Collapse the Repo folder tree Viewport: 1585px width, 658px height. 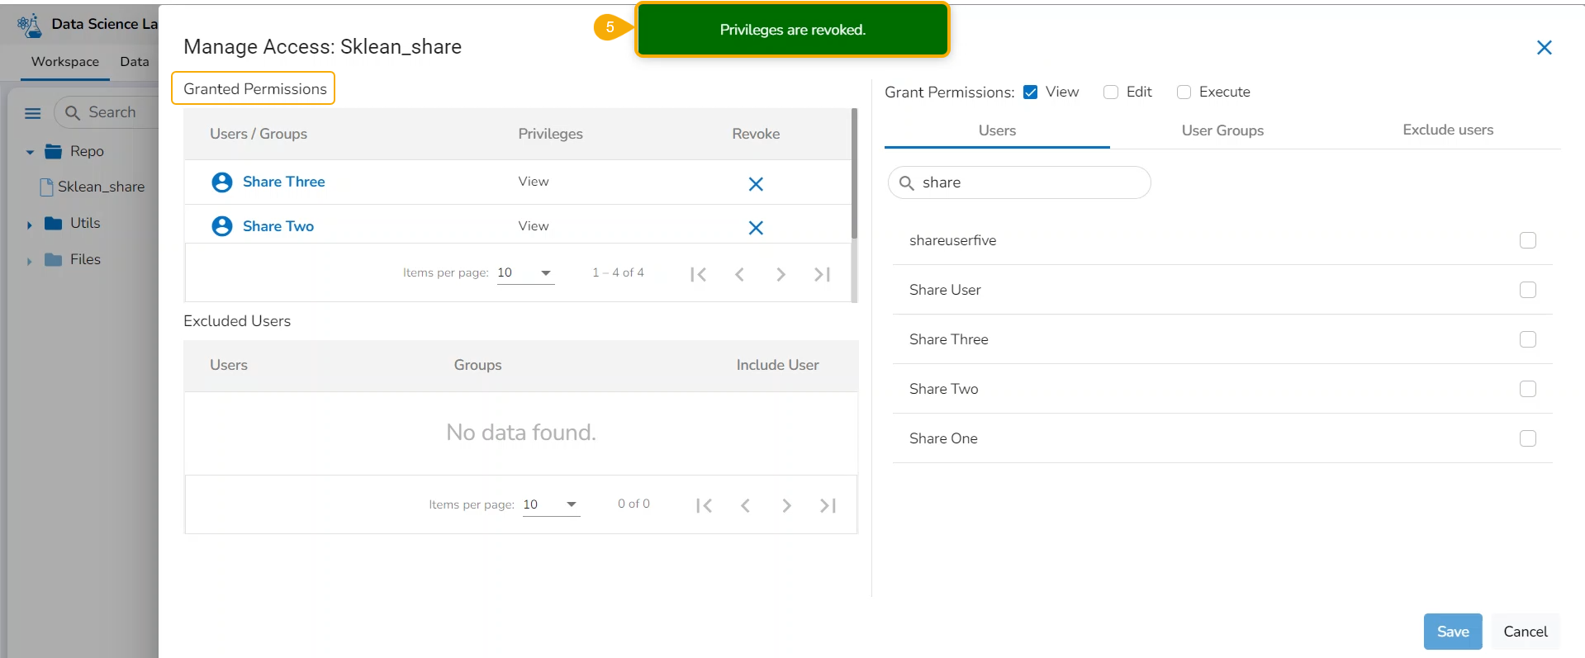point(30,152)
